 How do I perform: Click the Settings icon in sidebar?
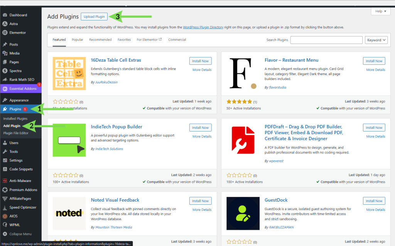[5, 161]
